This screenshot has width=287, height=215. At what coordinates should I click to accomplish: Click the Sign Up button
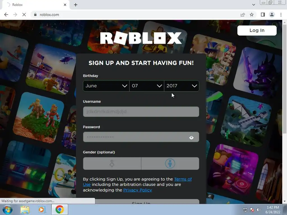(141, 202)
